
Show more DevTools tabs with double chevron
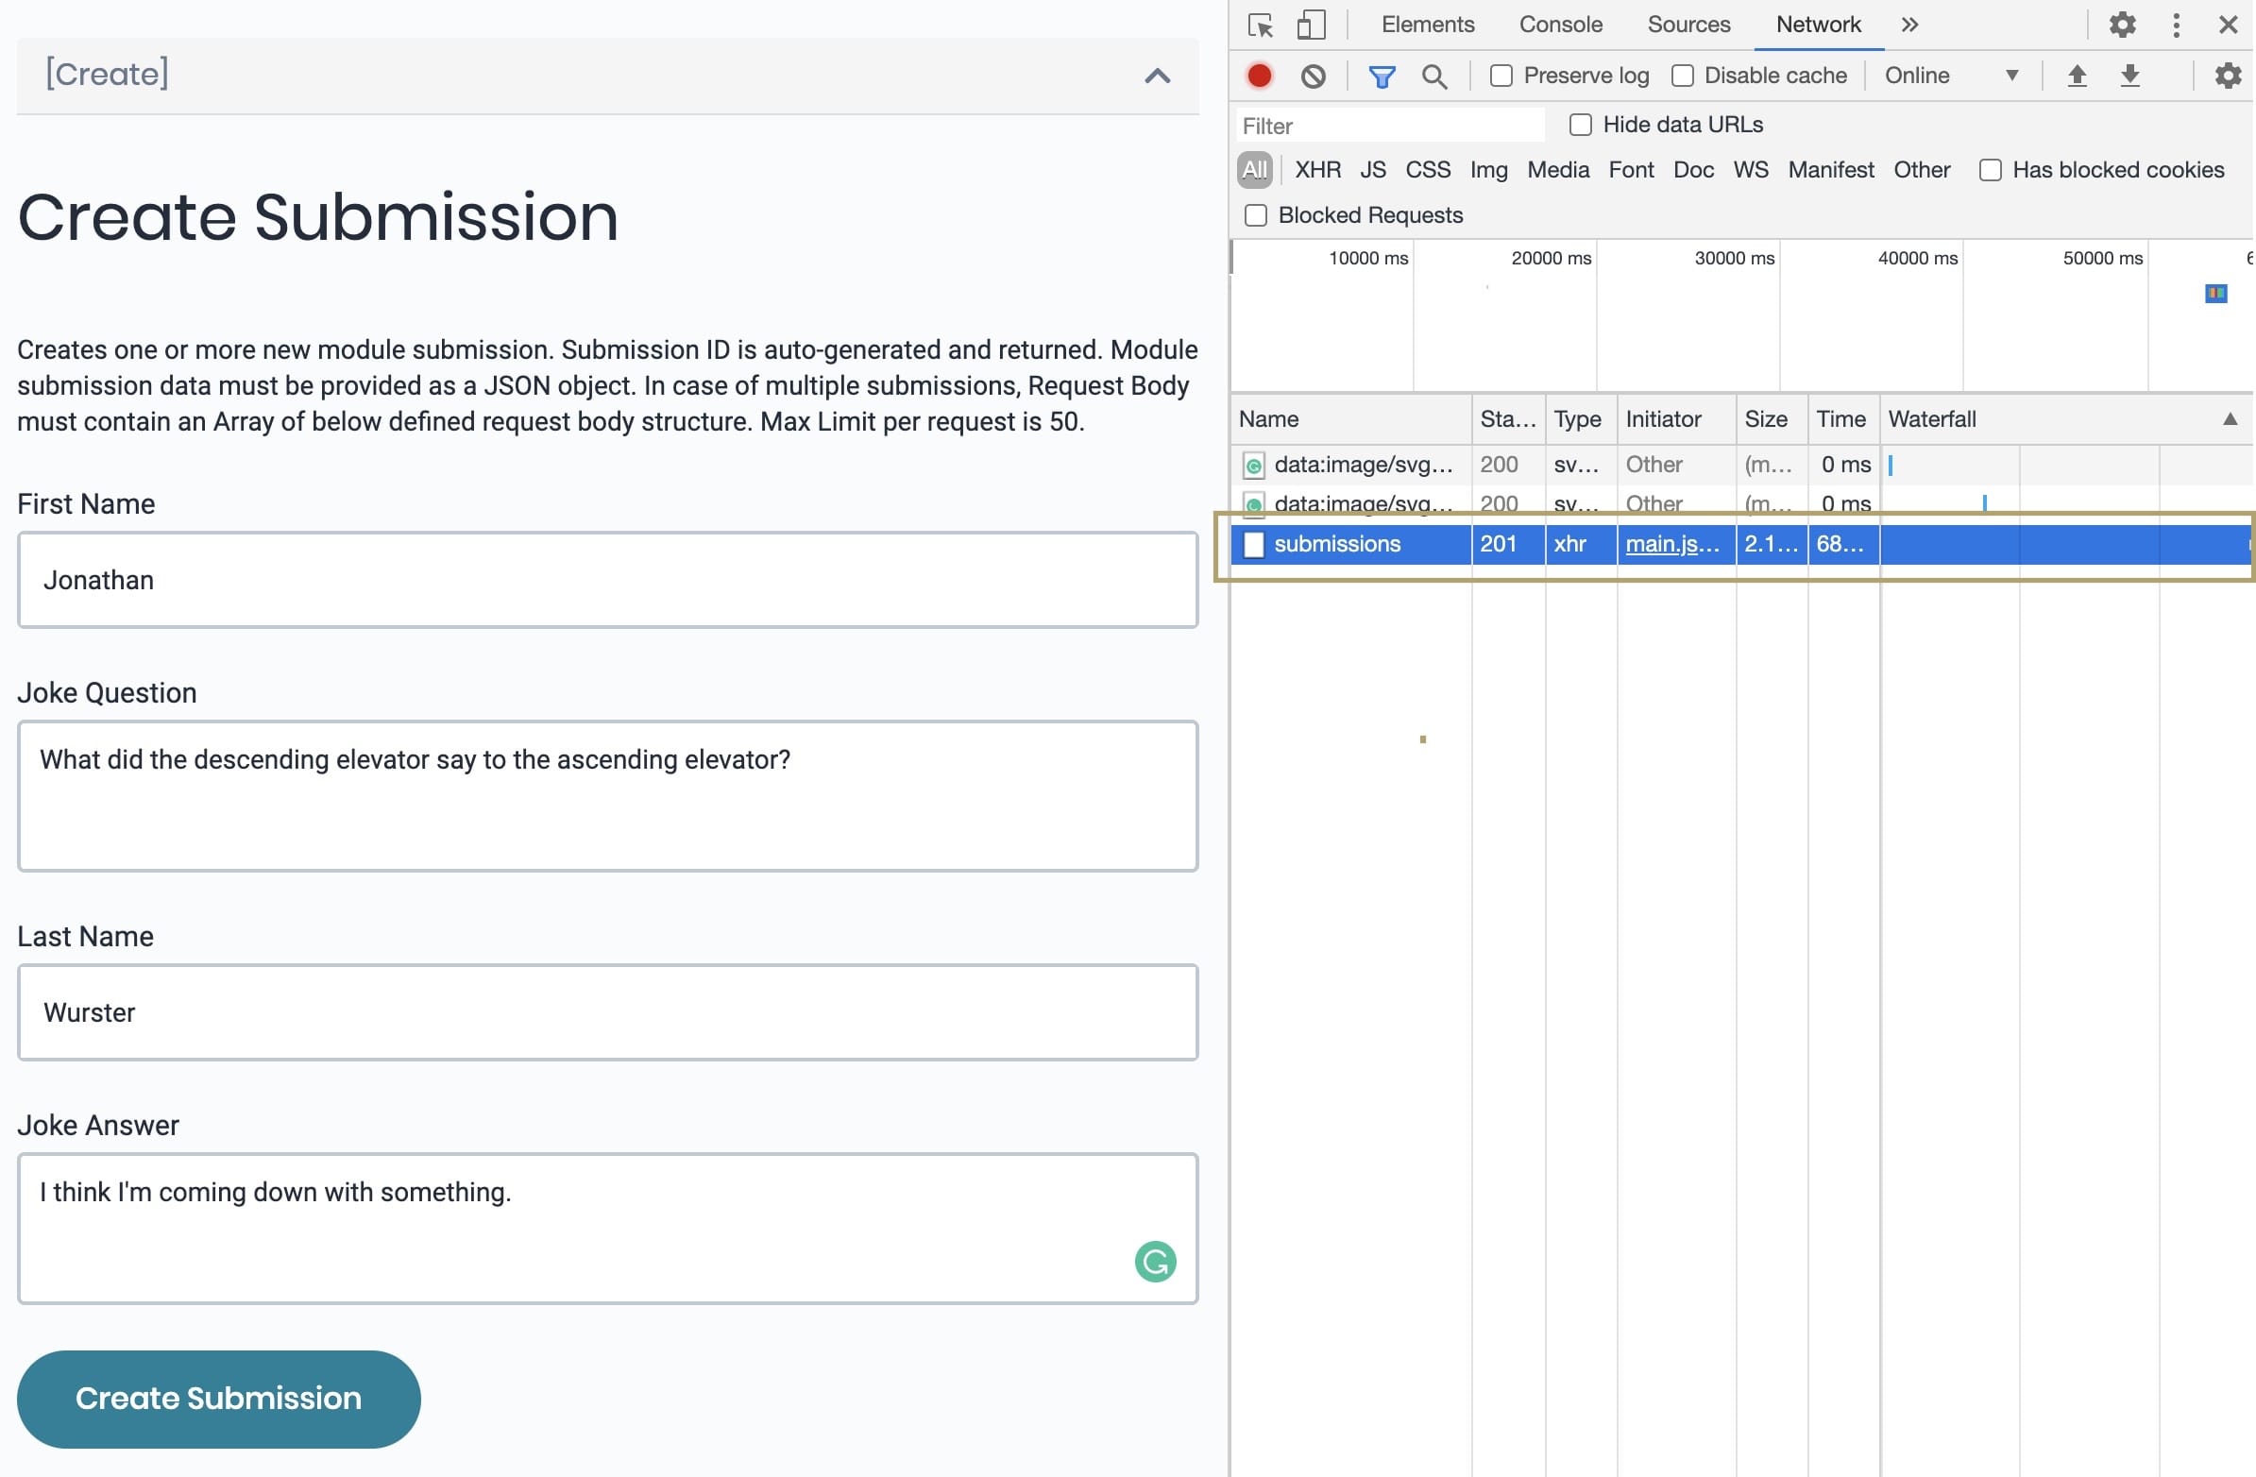point(1909,25)
